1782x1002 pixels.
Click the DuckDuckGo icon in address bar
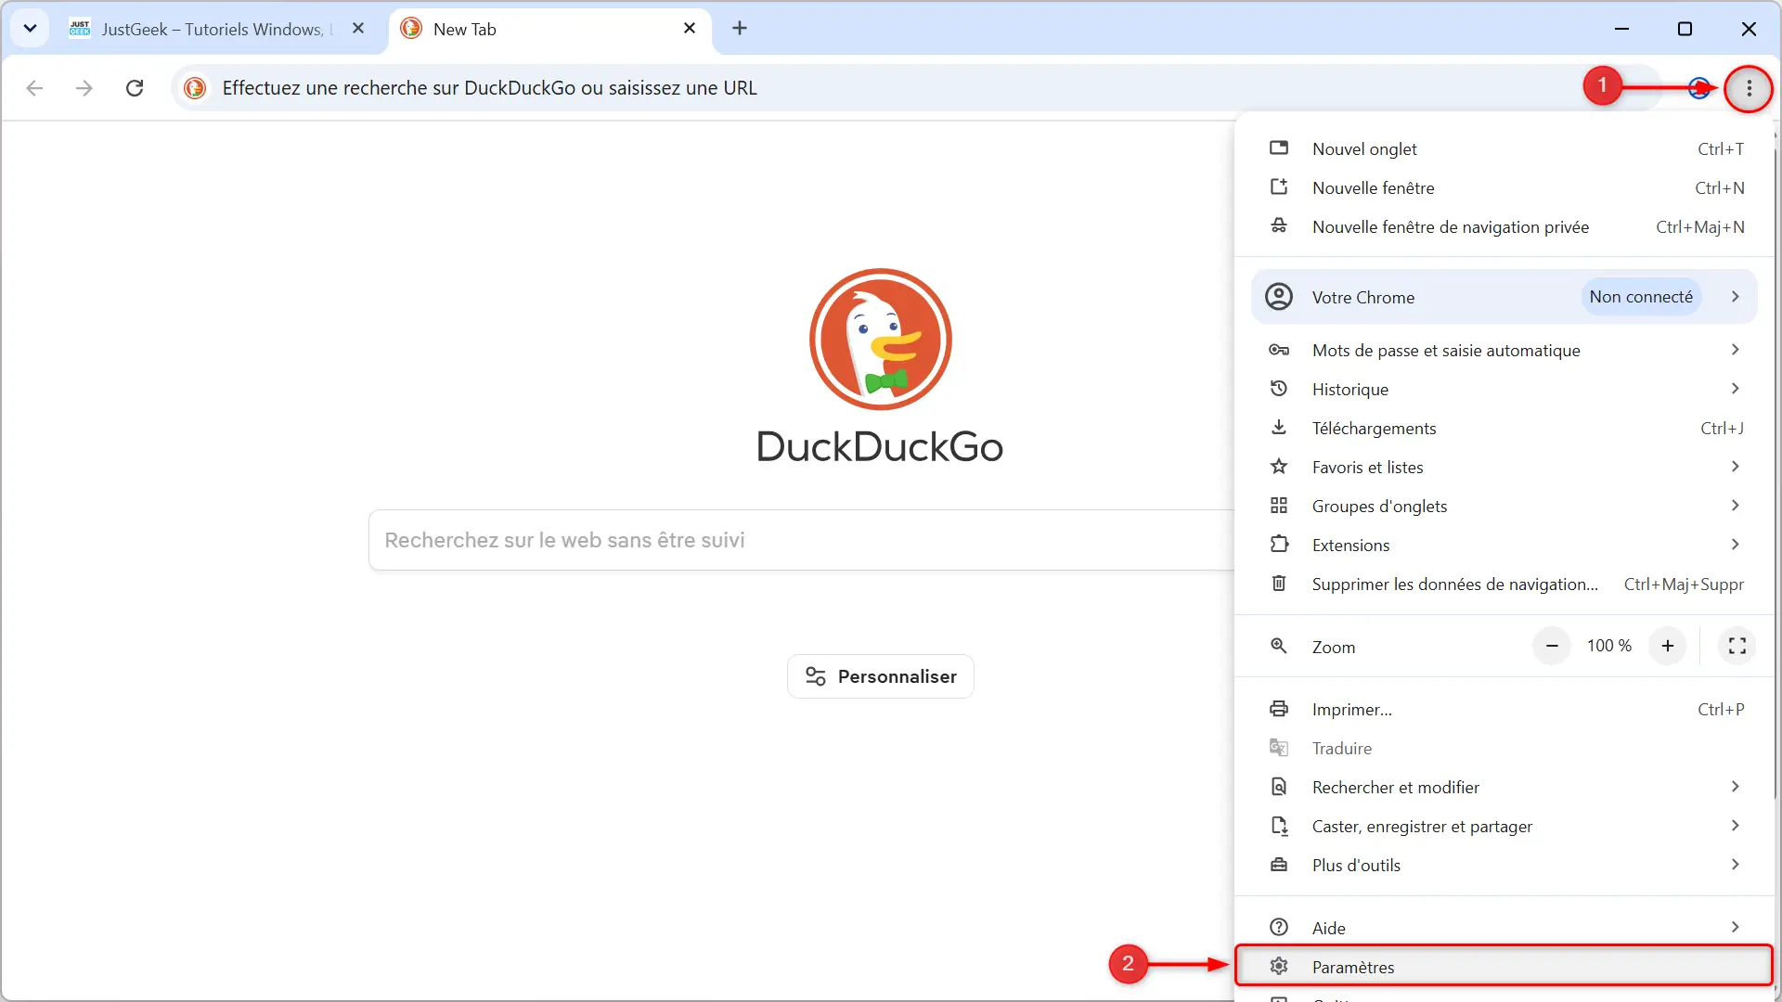pos(195,88)
